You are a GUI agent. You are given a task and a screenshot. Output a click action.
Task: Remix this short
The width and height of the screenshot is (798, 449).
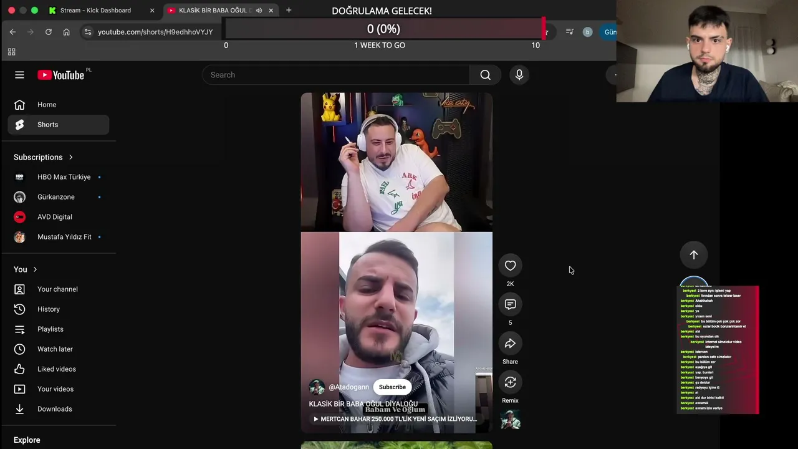point(510,382)
